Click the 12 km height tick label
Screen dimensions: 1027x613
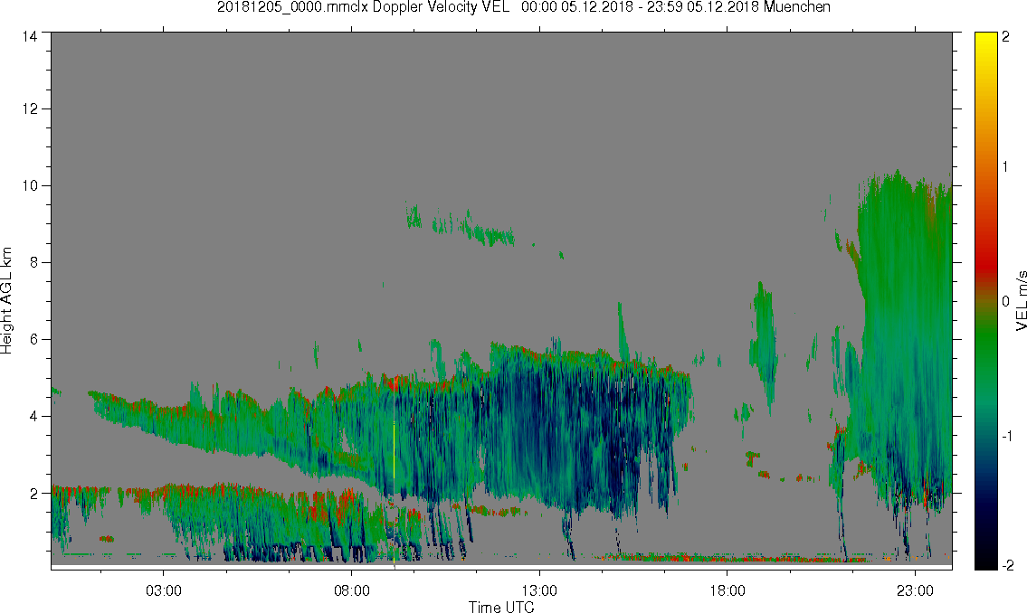pos(30,108)
